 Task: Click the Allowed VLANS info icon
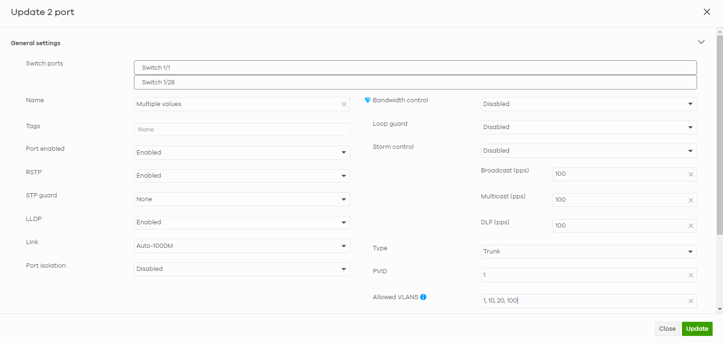[423, 297]
